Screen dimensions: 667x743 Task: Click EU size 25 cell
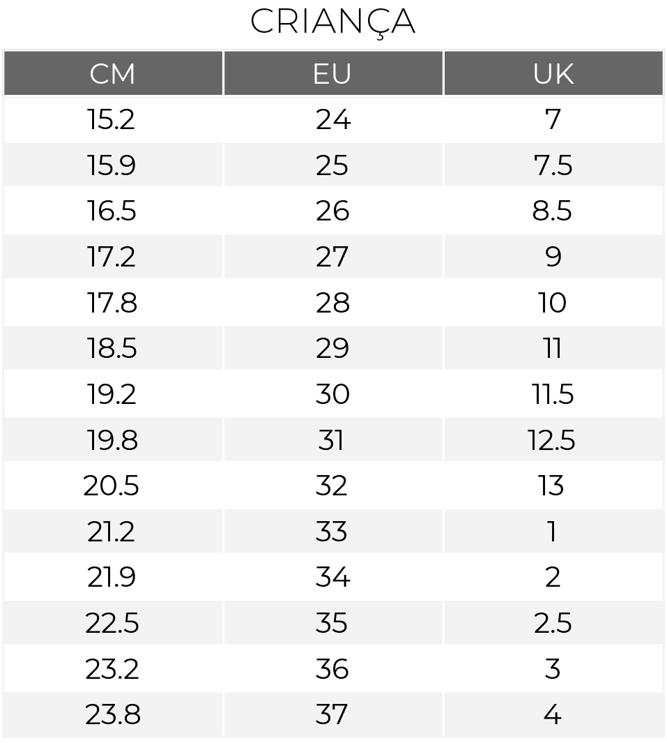(332, 165)
